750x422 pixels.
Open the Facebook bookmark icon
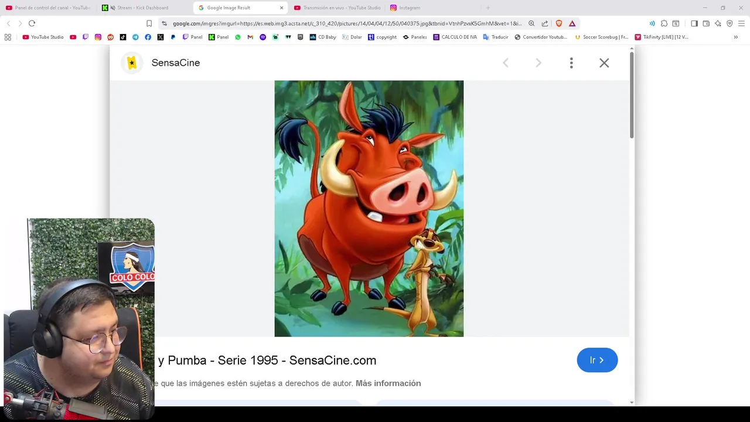point(148,37)
